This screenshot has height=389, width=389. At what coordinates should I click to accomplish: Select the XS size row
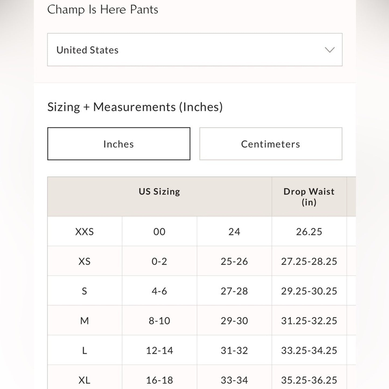pyautogui.click(x=85, y=261)
